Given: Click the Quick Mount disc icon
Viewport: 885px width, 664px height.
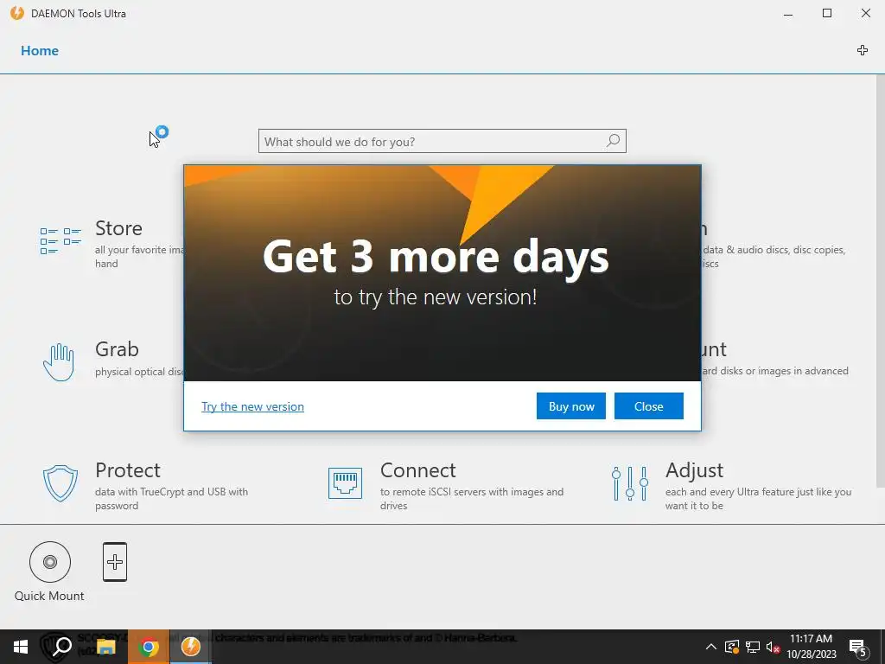Looking at the screenshot, I should coord(50,562).
